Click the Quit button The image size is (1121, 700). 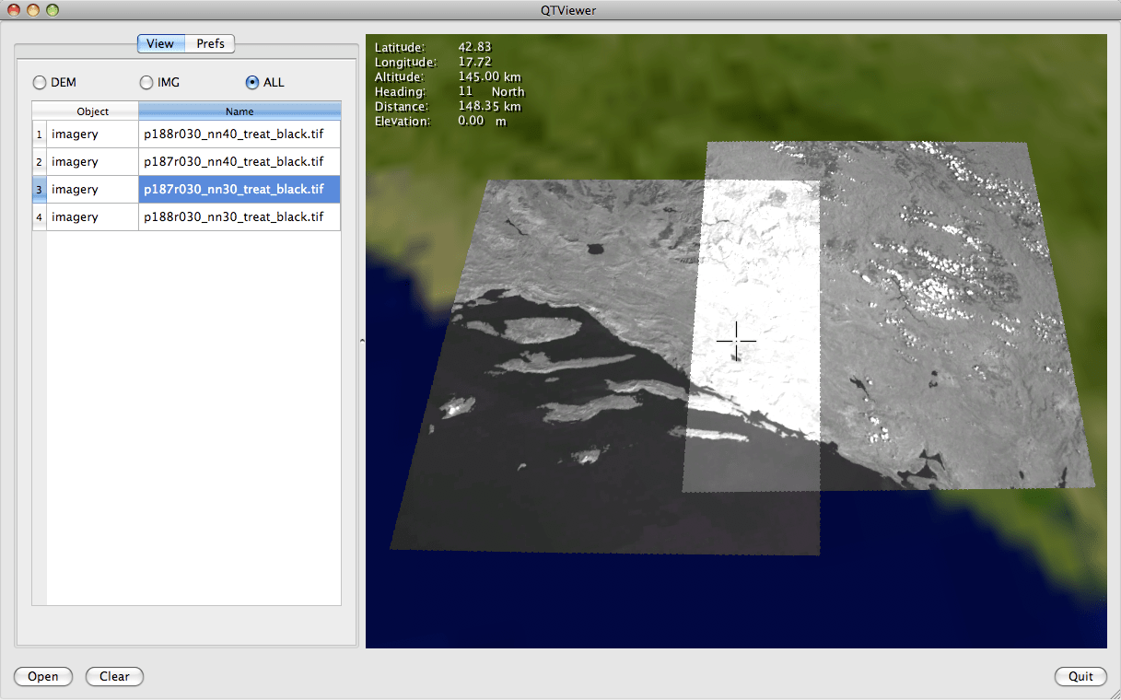point(1080,676)
